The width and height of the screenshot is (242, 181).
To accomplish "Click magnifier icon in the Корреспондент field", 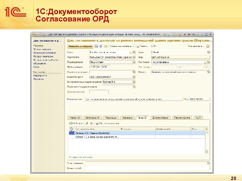I will [134, 77].
